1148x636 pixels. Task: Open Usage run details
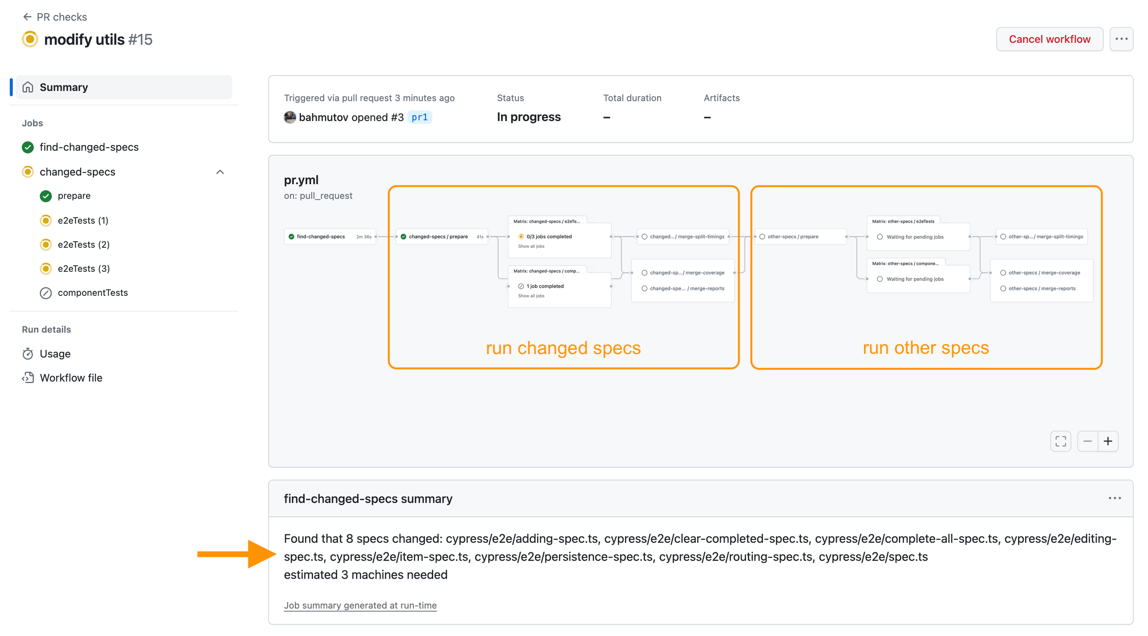55,354
